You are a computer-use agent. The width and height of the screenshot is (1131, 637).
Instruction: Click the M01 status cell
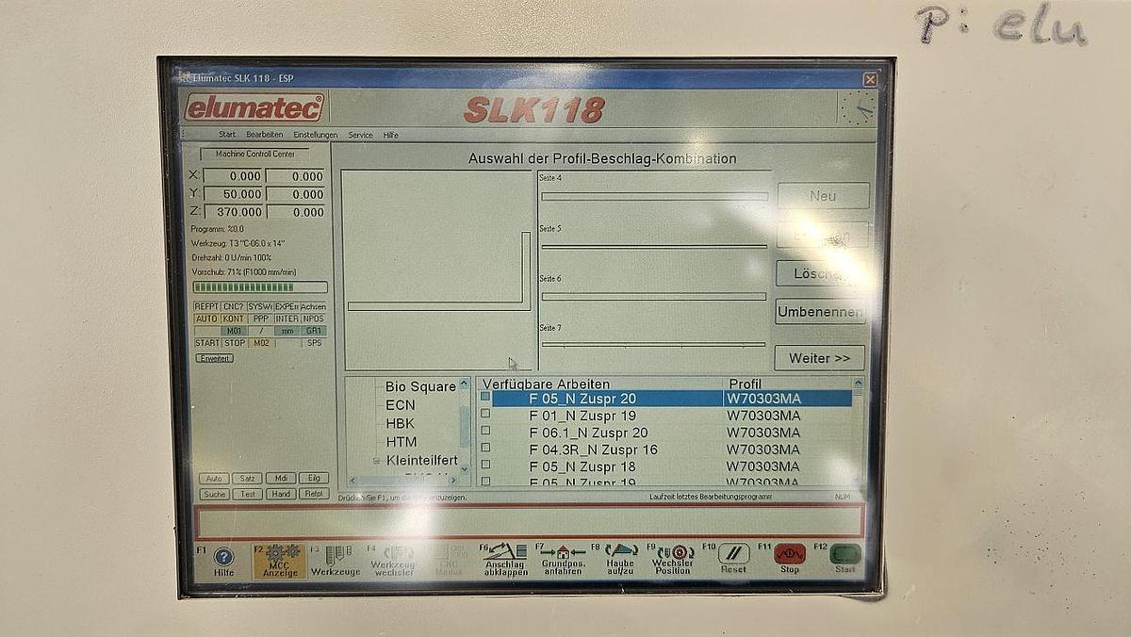(234, 331)
